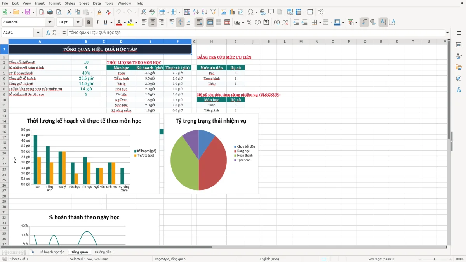This screenshot has width=466, height=262.
Task: Switch to Kế hoạch học tập sheet
Action: pos(52,252)
